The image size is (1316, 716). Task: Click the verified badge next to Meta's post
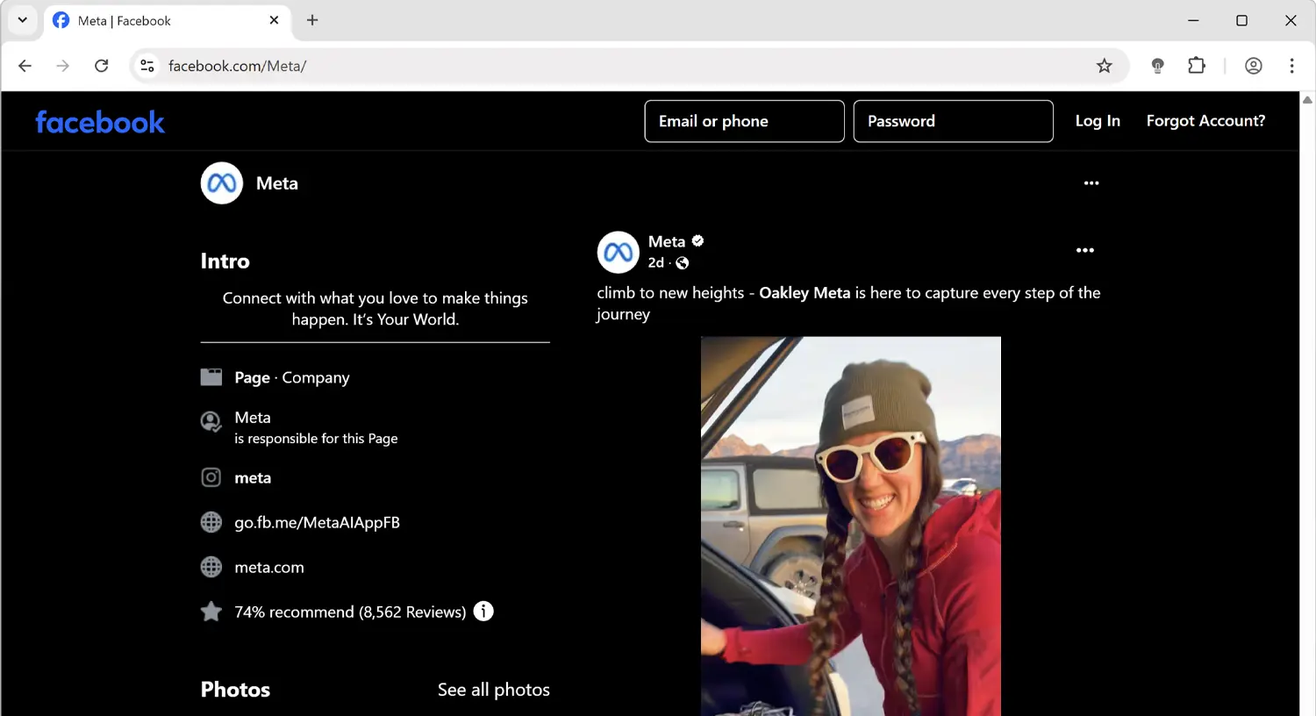click(697, 240)
